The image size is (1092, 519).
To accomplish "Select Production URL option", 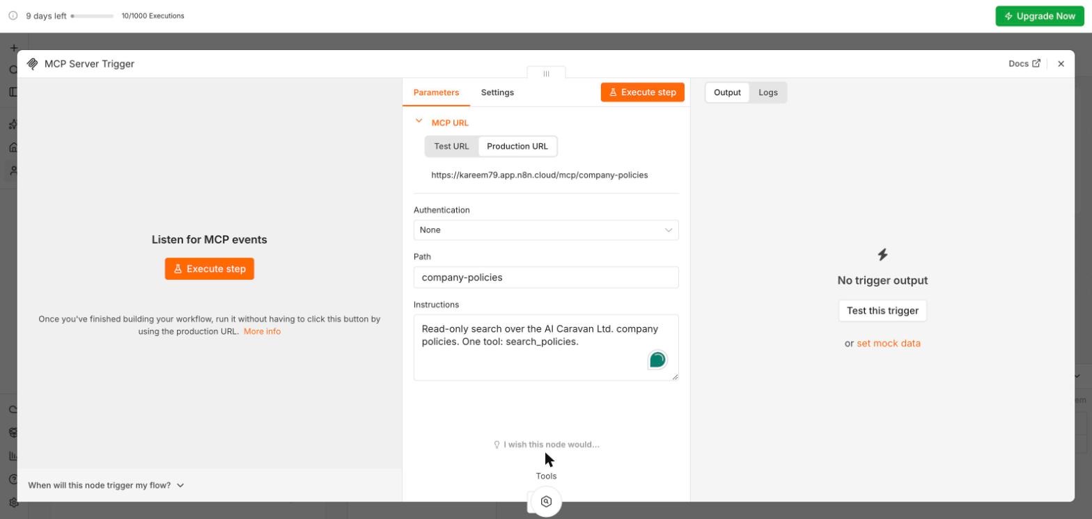I will [517, 146].
